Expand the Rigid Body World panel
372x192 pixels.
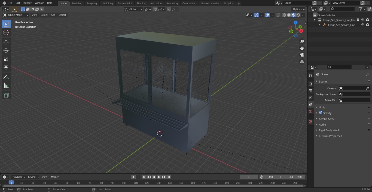[329, 130]
